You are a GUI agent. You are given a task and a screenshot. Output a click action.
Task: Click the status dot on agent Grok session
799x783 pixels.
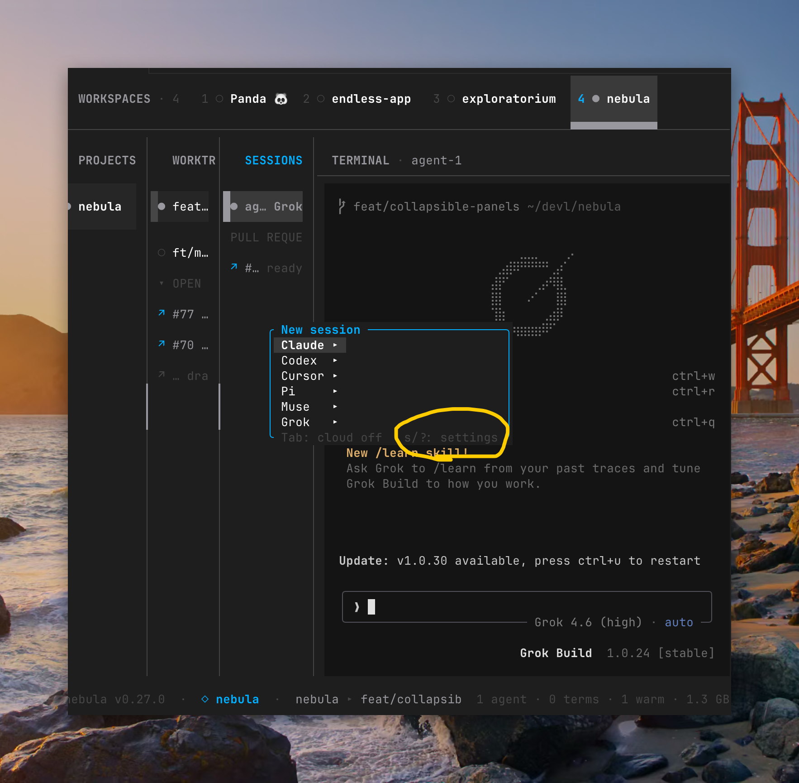coord(234,207)
